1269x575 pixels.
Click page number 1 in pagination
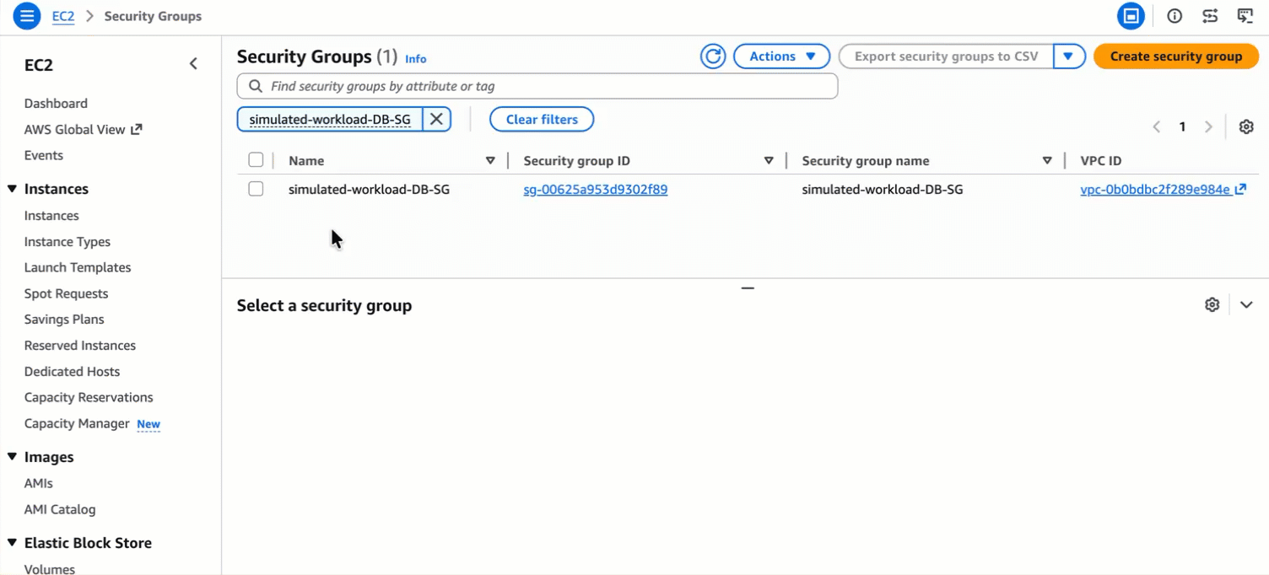[1182, 126]
